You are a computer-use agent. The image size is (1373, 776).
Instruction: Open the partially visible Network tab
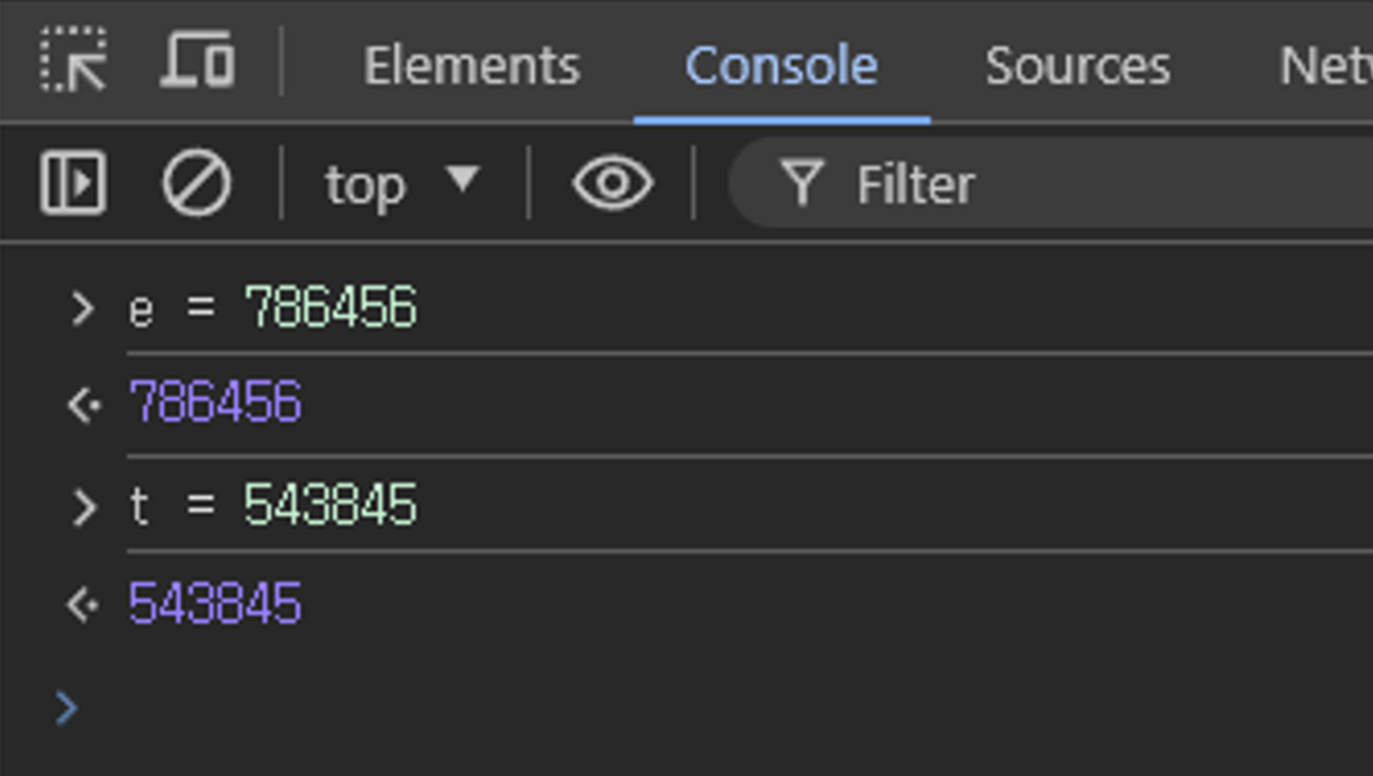click(1324, 66)
